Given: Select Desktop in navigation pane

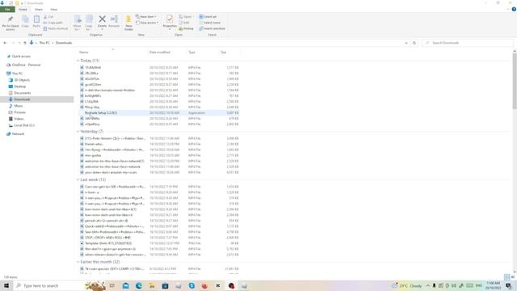Looking at the screenshot, I should point(19,86).
